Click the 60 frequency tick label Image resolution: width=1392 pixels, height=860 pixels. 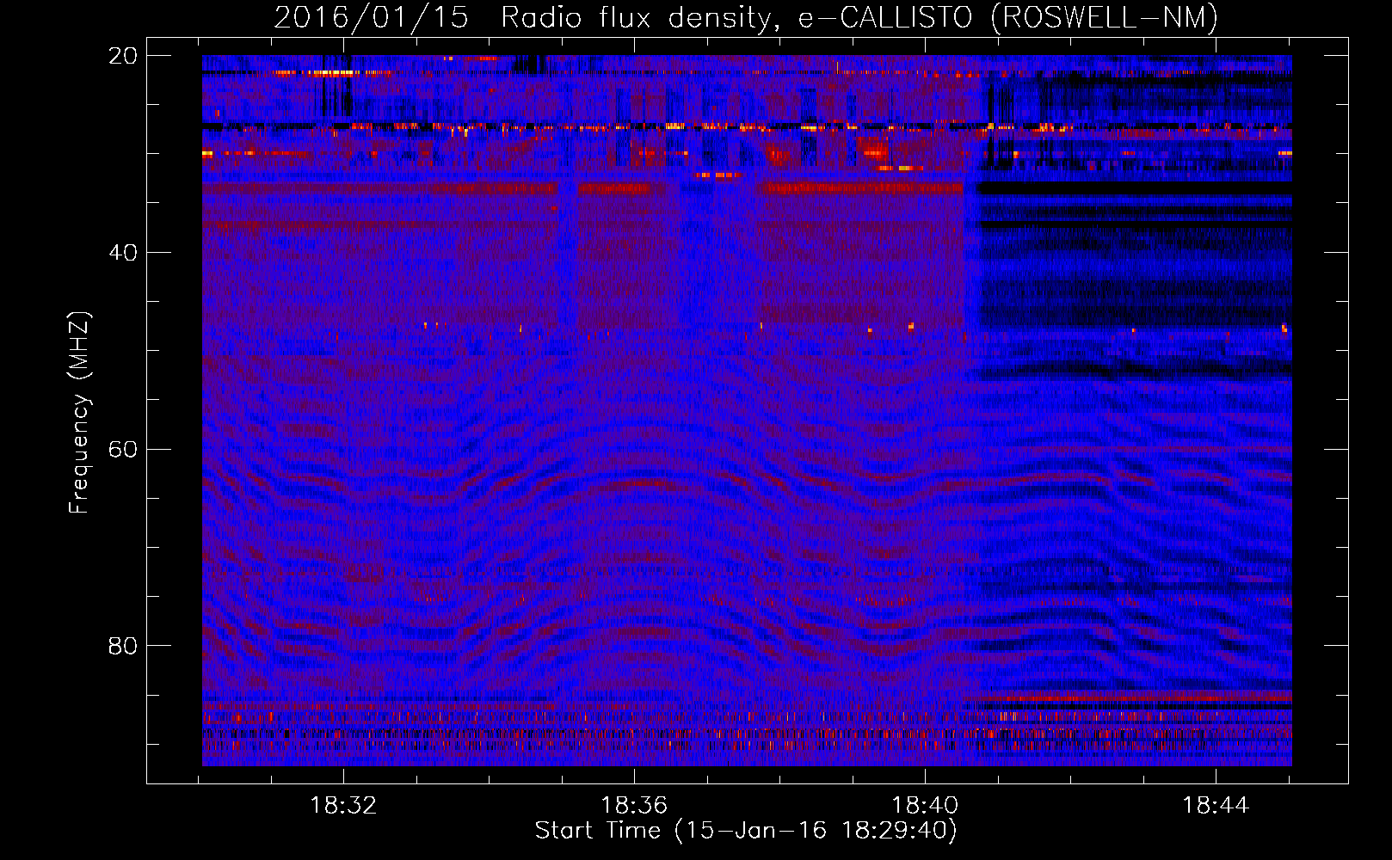[x=123, y=450]
